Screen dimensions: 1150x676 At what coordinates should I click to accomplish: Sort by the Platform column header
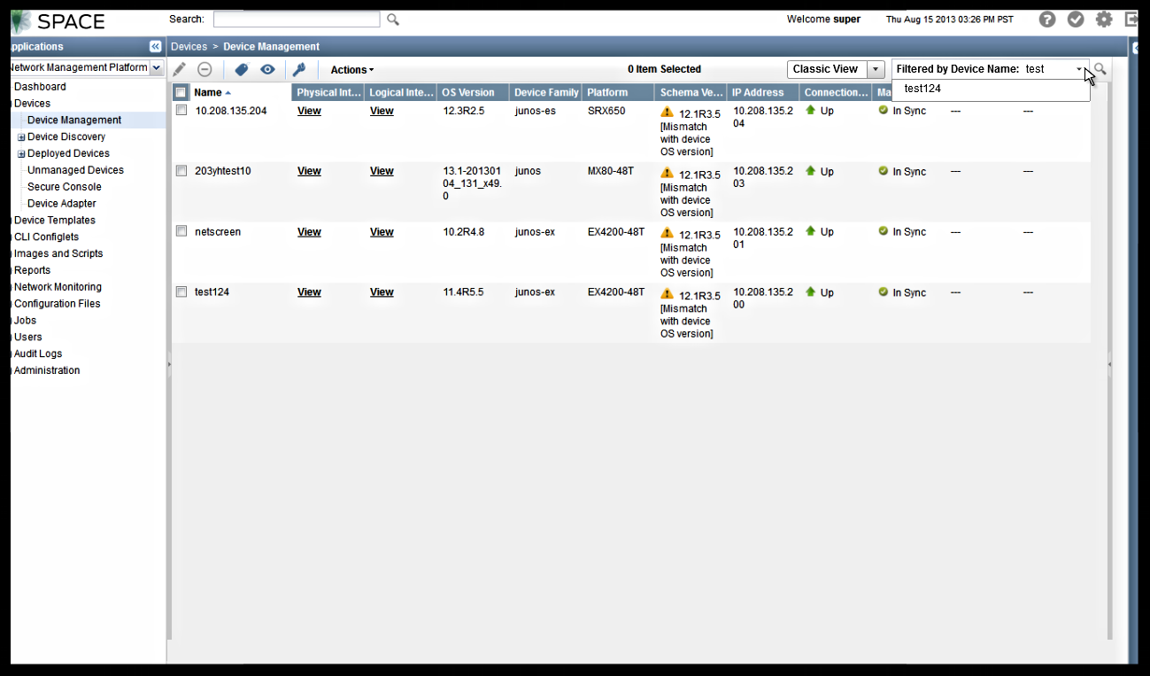click(618, 92)
